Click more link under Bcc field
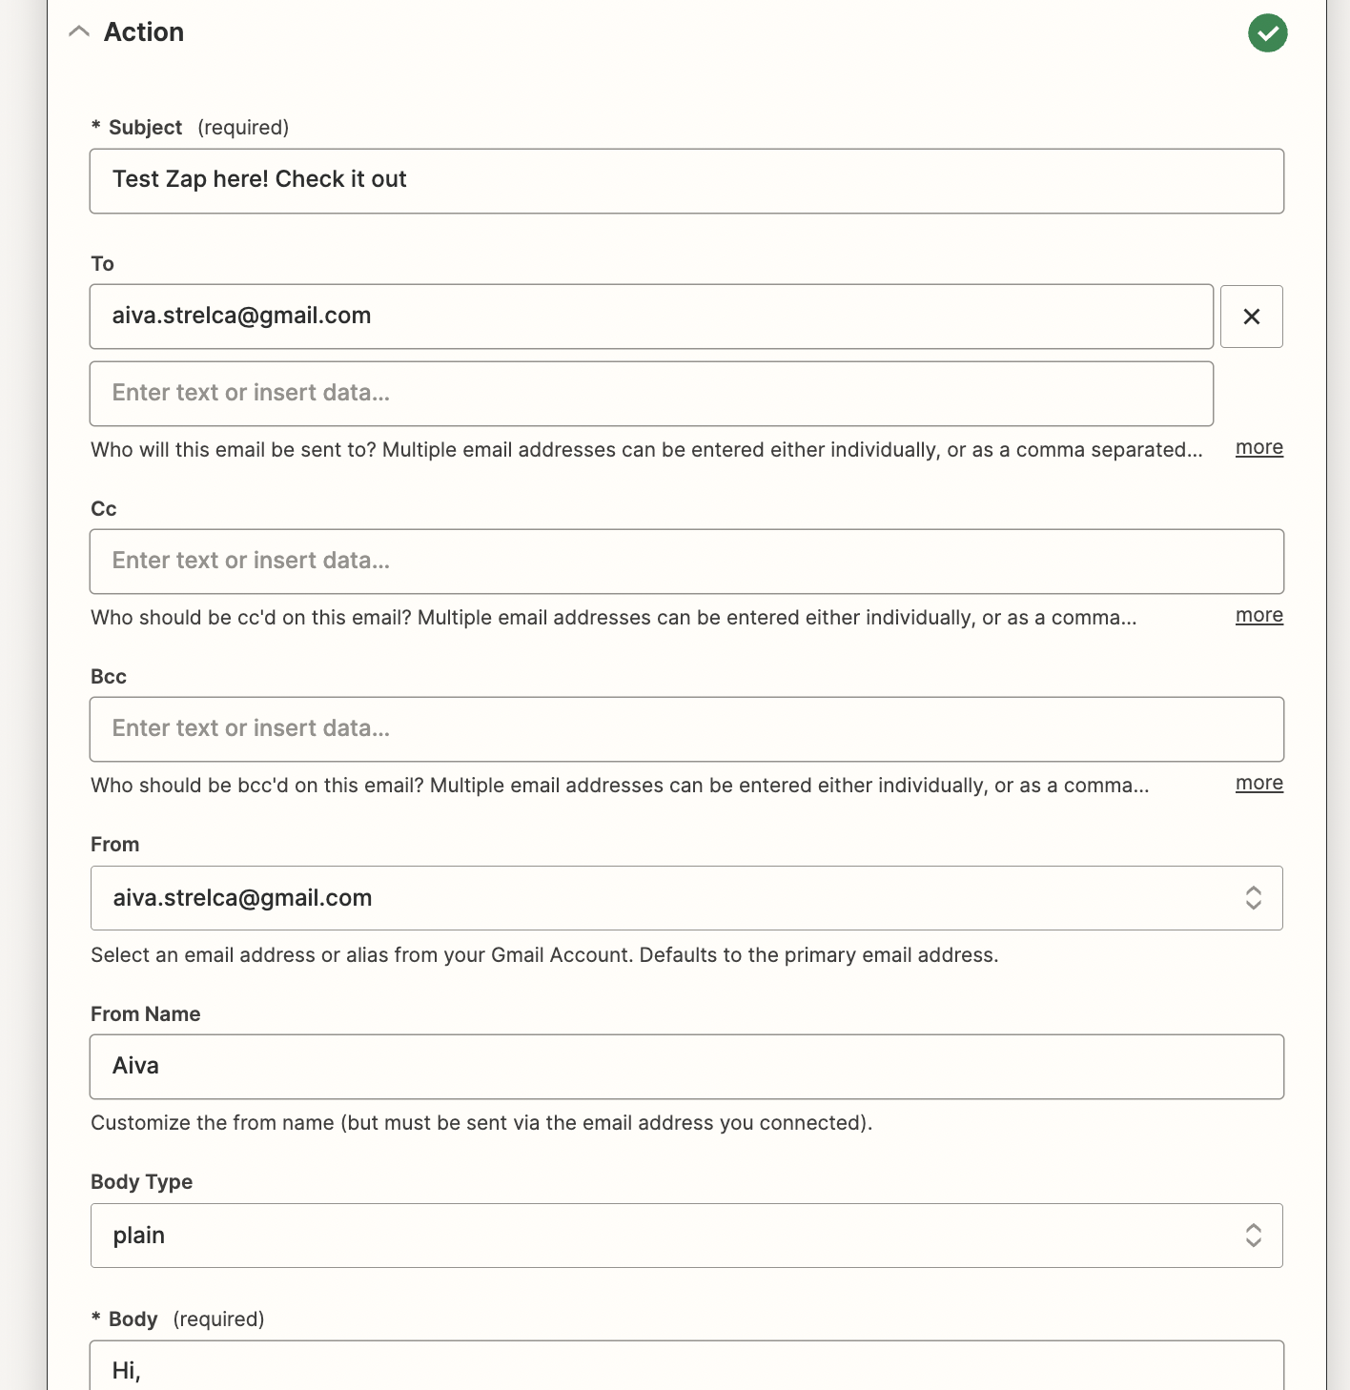Viewport: 1350px width, 1390px height. click(x=1258, y=783)
